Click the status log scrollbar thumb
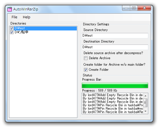 (x=145, y=103)
